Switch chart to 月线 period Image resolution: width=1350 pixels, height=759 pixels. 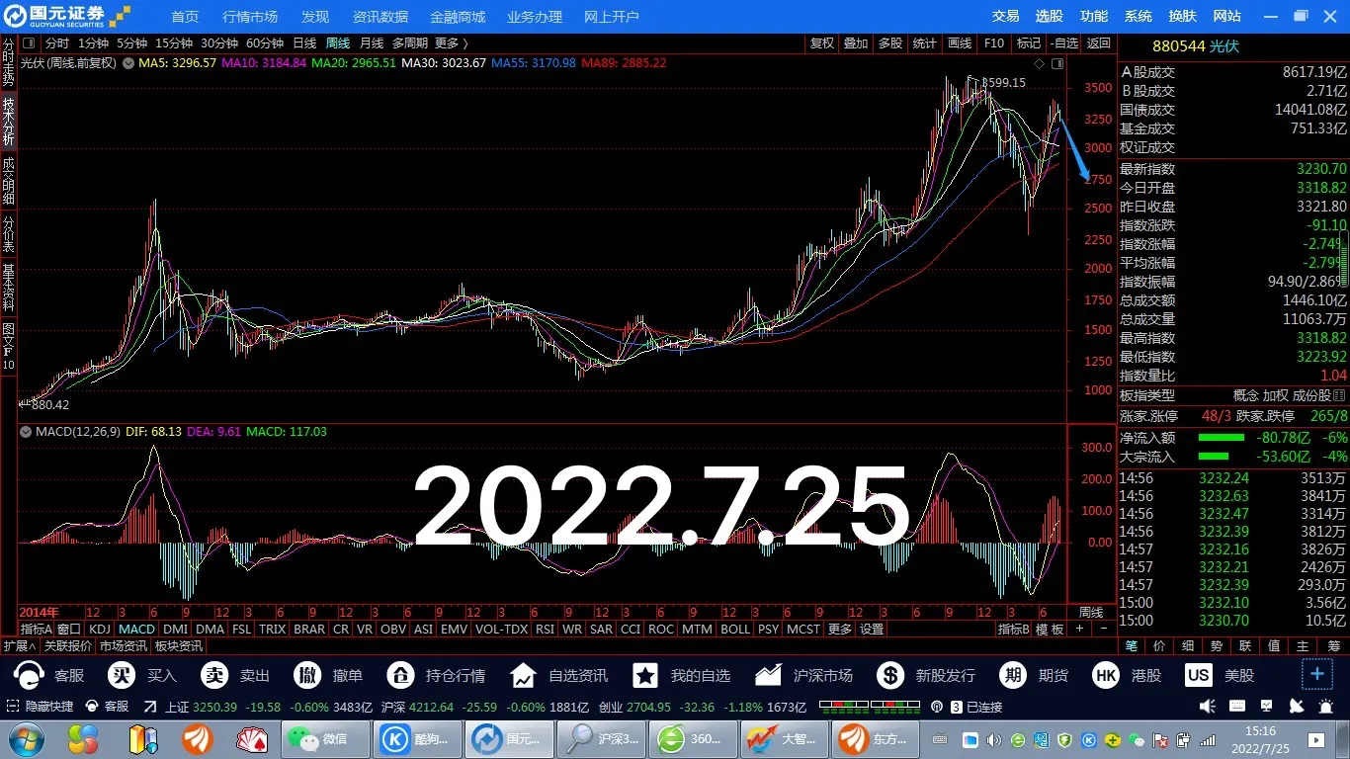click(x=372, y=43)
